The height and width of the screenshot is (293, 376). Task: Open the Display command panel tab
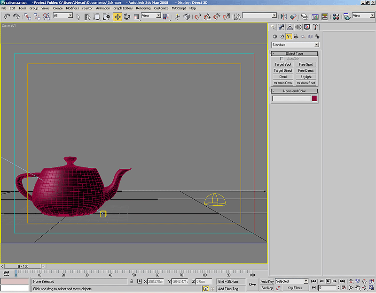[307, 27]
